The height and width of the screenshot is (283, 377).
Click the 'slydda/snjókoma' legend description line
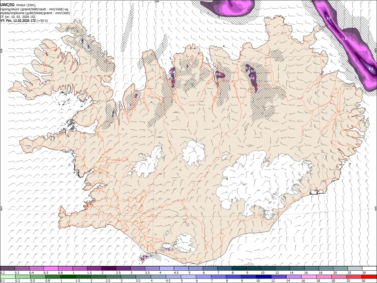click(x=35, y=13)
